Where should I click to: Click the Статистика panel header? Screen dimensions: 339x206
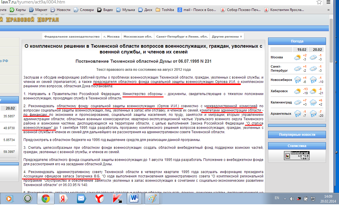tap(297, 146)
